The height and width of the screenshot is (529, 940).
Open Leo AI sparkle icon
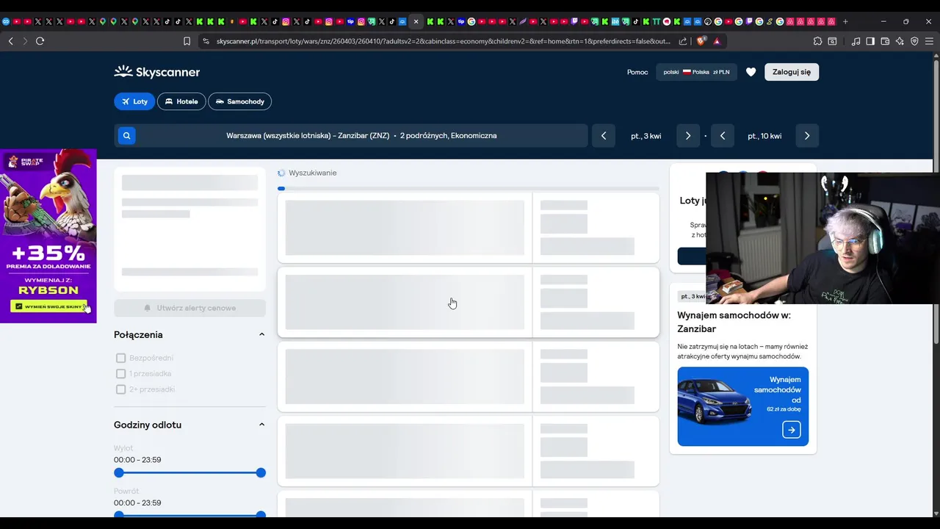[900, 41]
